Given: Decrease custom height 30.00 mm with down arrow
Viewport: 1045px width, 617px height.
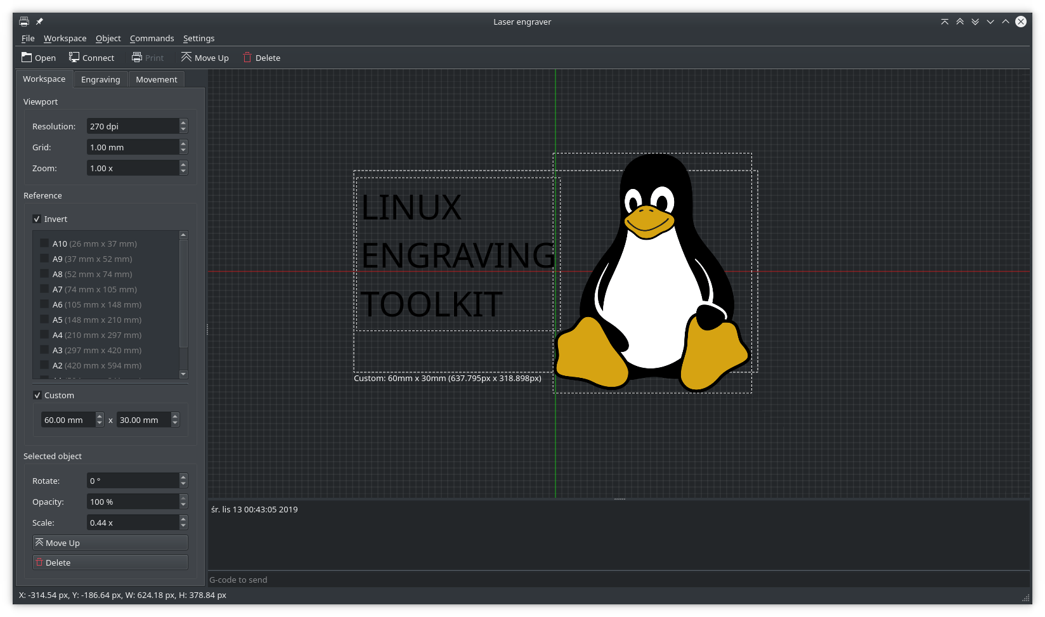Looking at the screenshot, I should pos(175,424).
